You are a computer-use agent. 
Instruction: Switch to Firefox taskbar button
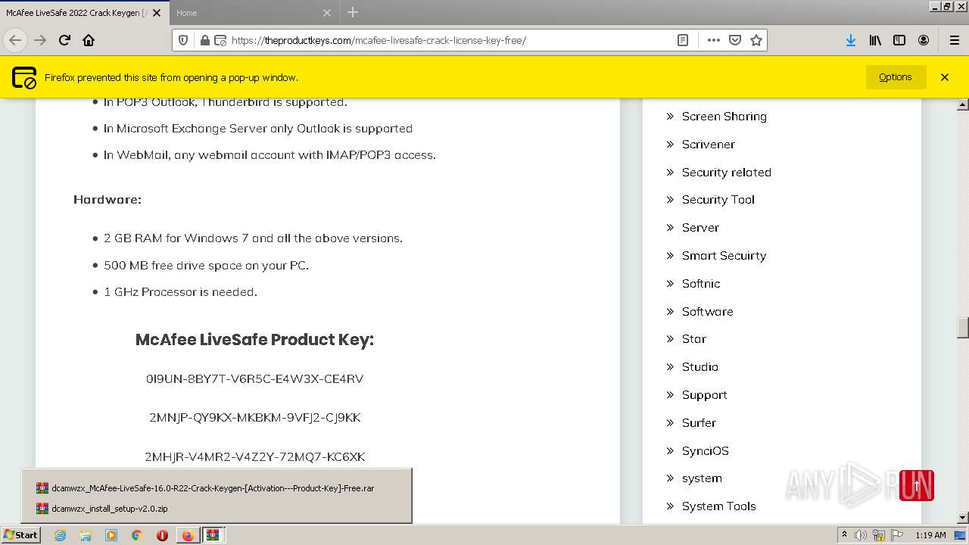[x=188, y=535]
